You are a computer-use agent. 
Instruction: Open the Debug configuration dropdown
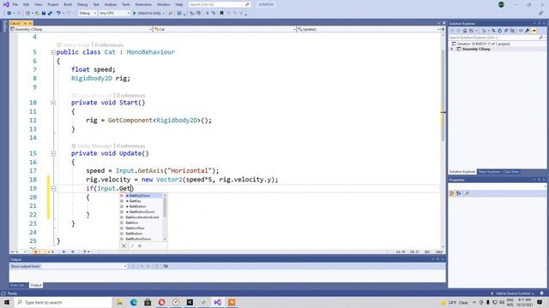[x=87, y=13]
